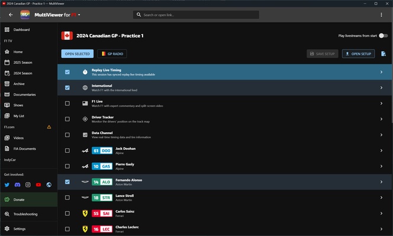Expand the Driver Tracker row chevron
Screen dimensions: 393x236
381,119
